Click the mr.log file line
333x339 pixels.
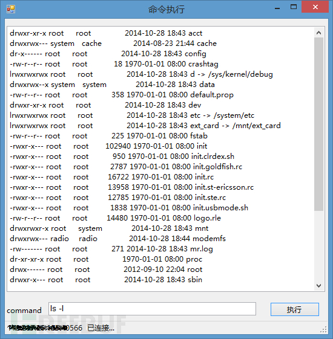pos(111,249)
